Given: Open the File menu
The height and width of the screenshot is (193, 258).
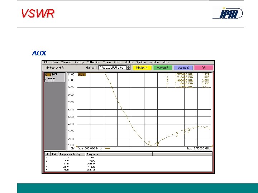Looking at the screenshot, I should coord(46,62).
